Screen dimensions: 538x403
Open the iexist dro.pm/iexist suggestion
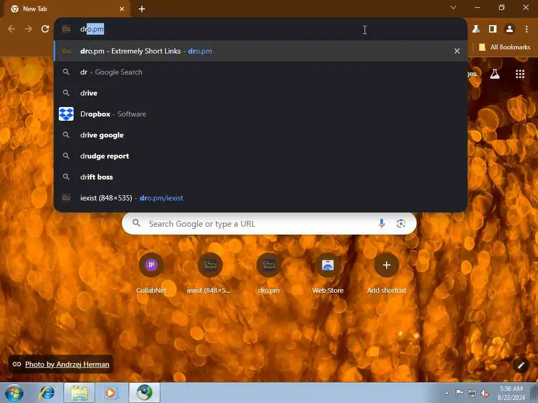point(261,198)
